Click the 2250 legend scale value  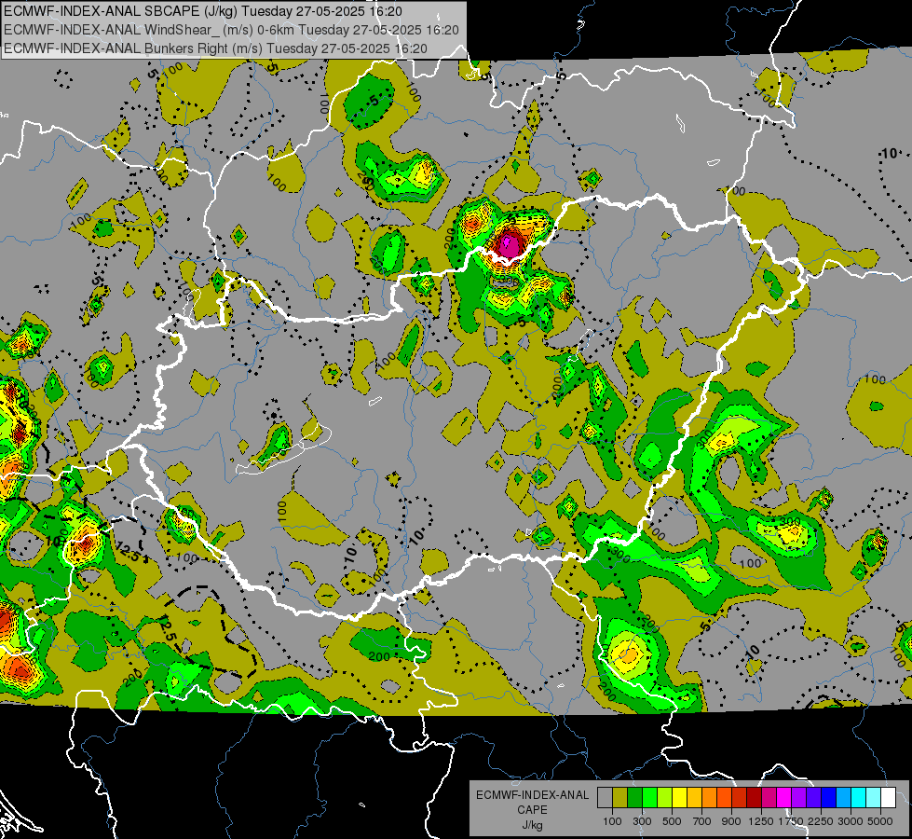coord(821,821)
